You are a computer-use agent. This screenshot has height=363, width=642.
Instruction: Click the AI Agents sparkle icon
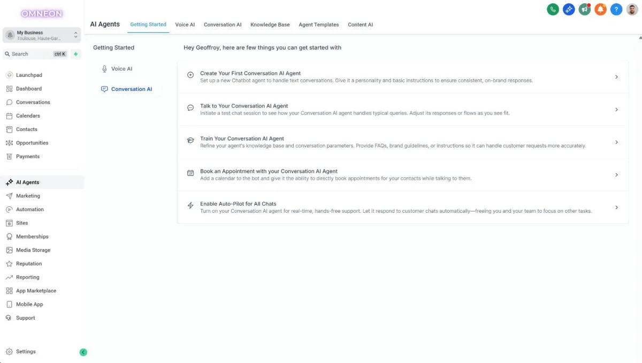coord(9,182)
